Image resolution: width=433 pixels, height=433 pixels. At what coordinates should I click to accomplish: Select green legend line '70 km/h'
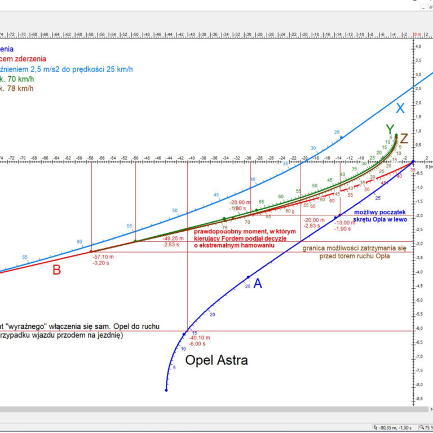[x=17, y=79]
